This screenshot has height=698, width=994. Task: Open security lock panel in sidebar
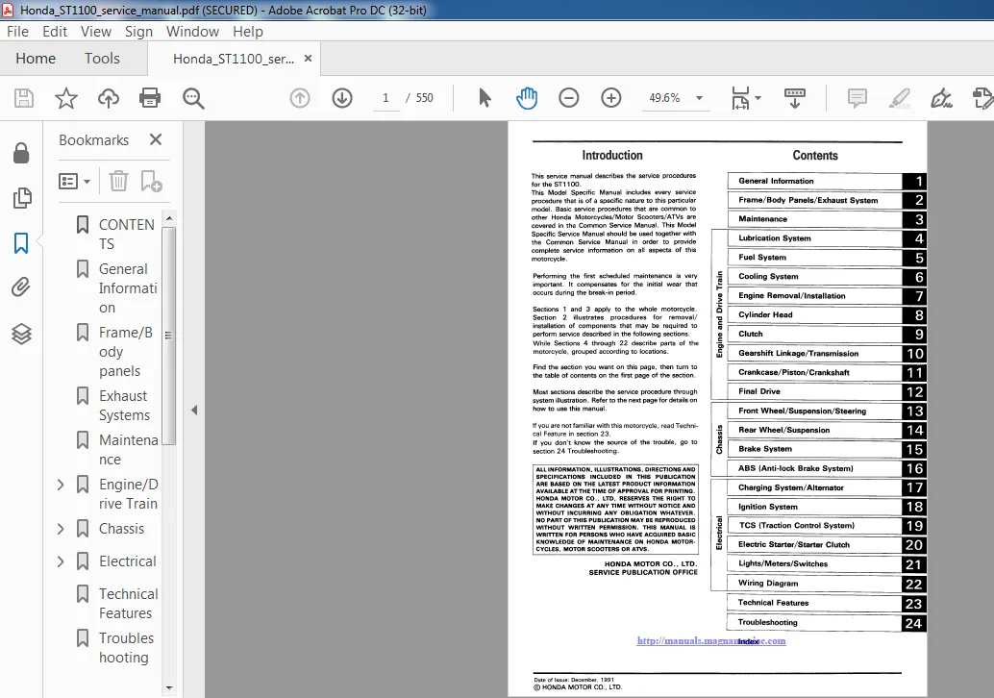pos(21,153)
